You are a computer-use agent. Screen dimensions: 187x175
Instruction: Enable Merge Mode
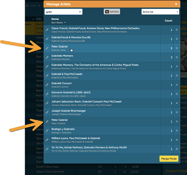click(x=169, y=159)
